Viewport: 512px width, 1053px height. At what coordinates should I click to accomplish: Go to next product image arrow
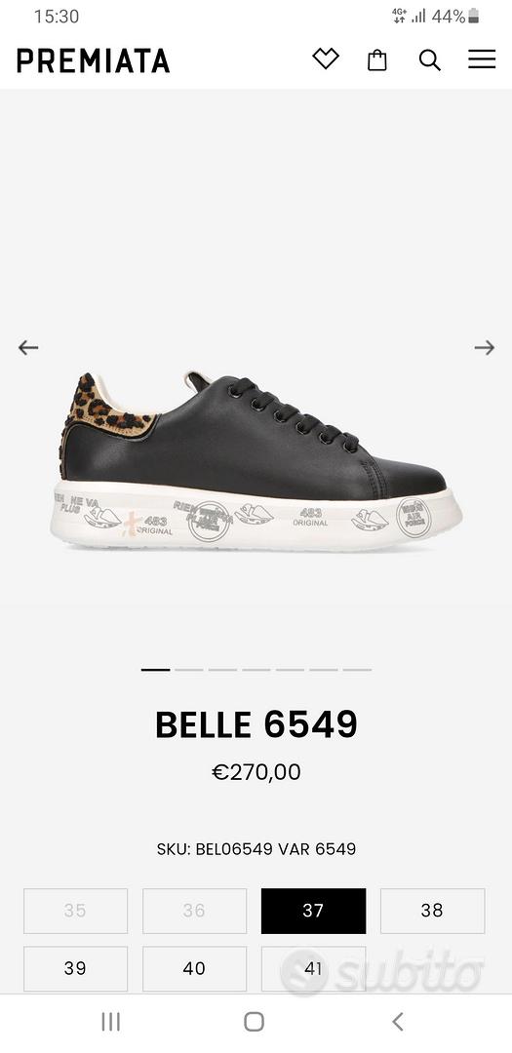click(x=485, y=347)
